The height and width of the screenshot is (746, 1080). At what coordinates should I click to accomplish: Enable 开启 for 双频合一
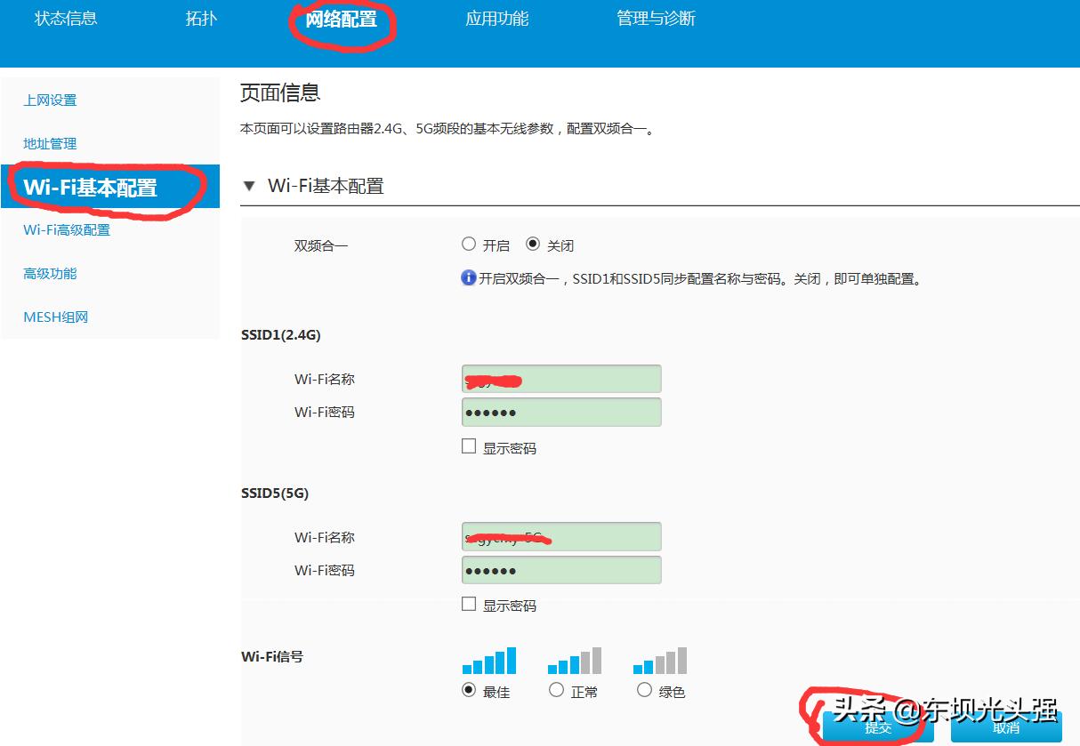tap(469, 245)
